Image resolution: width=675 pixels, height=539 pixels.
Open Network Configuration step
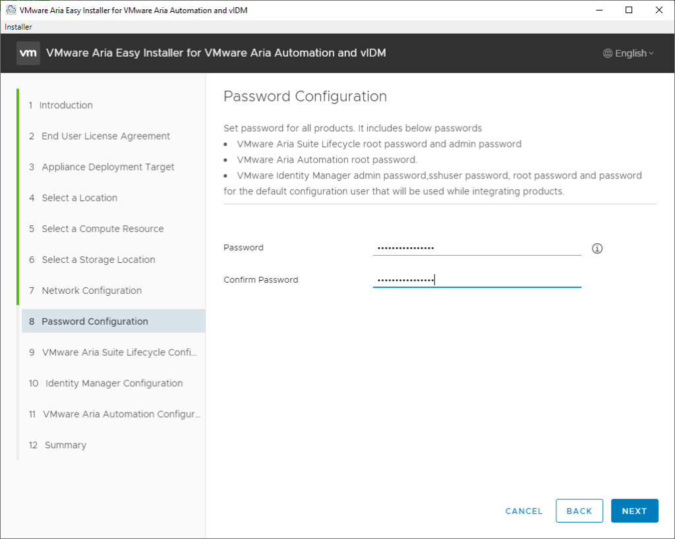click(x=92, y=291)
